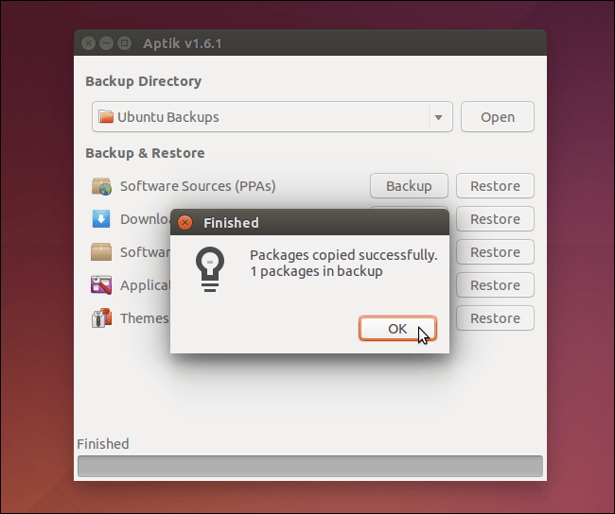Click the Software Sources (PPAs) globe icon
Screen dimensions: 615x514
tap(101, 186)
